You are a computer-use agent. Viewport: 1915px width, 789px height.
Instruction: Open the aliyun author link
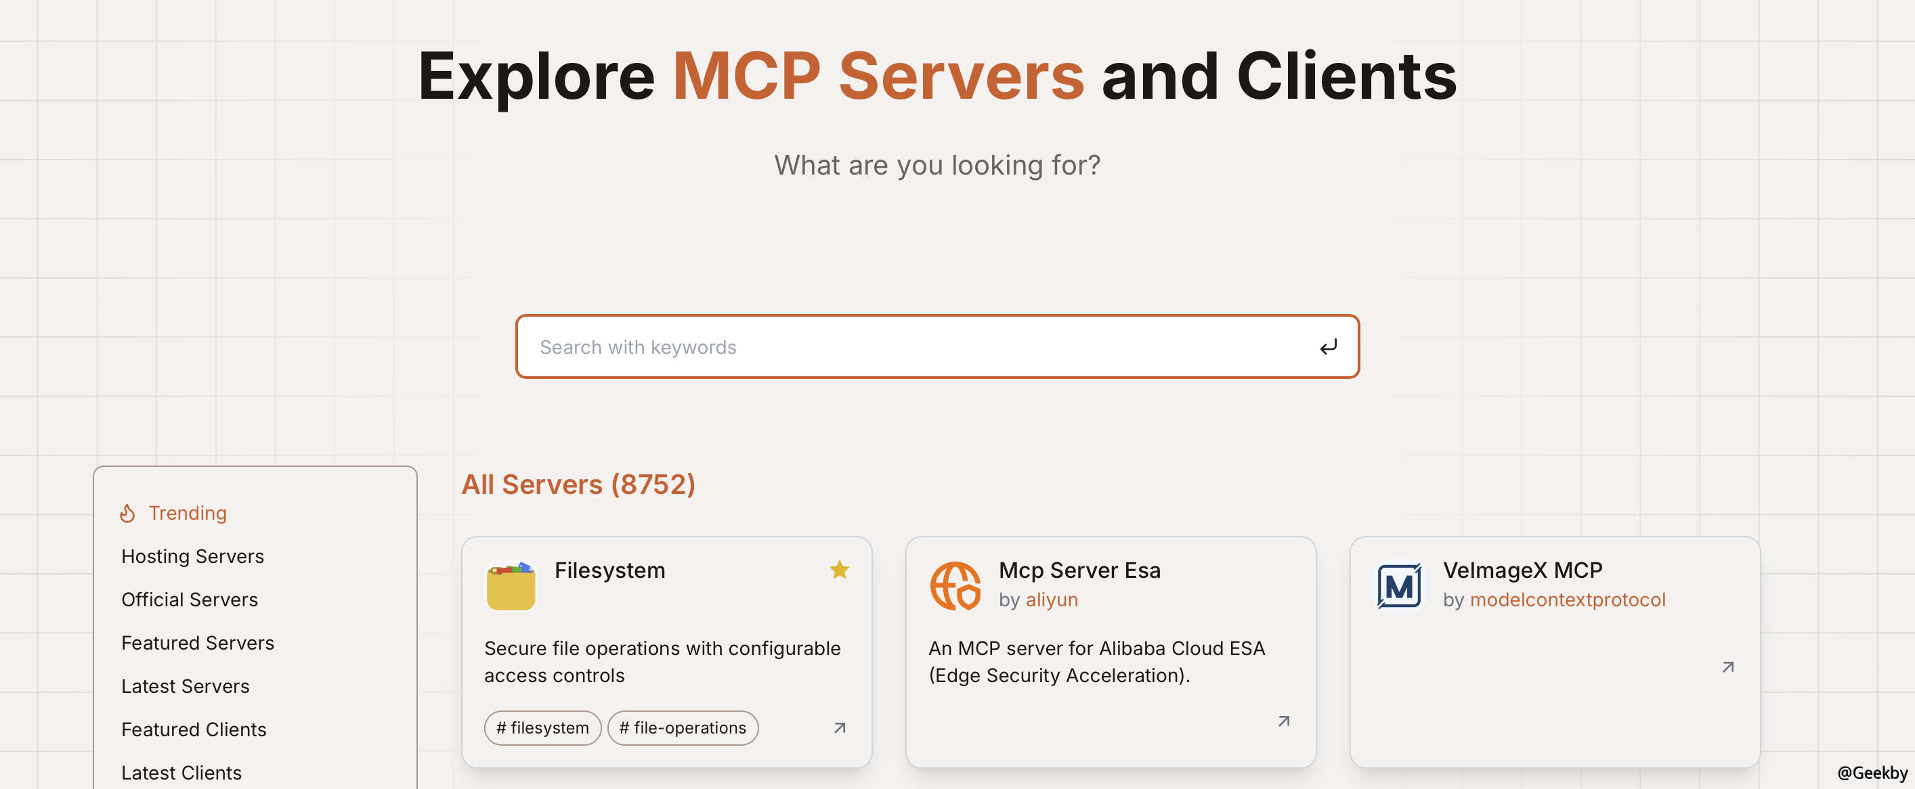pos(1051,600)
